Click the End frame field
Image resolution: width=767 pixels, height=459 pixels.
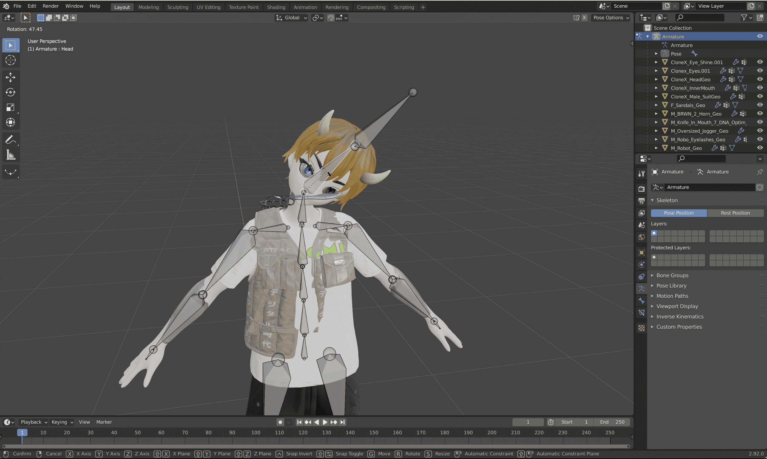tap(612, 422)
